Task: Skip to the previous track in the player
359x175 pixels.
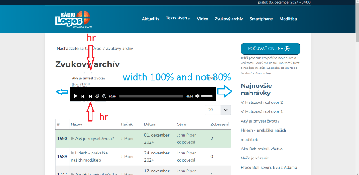Action: (83, 96)
